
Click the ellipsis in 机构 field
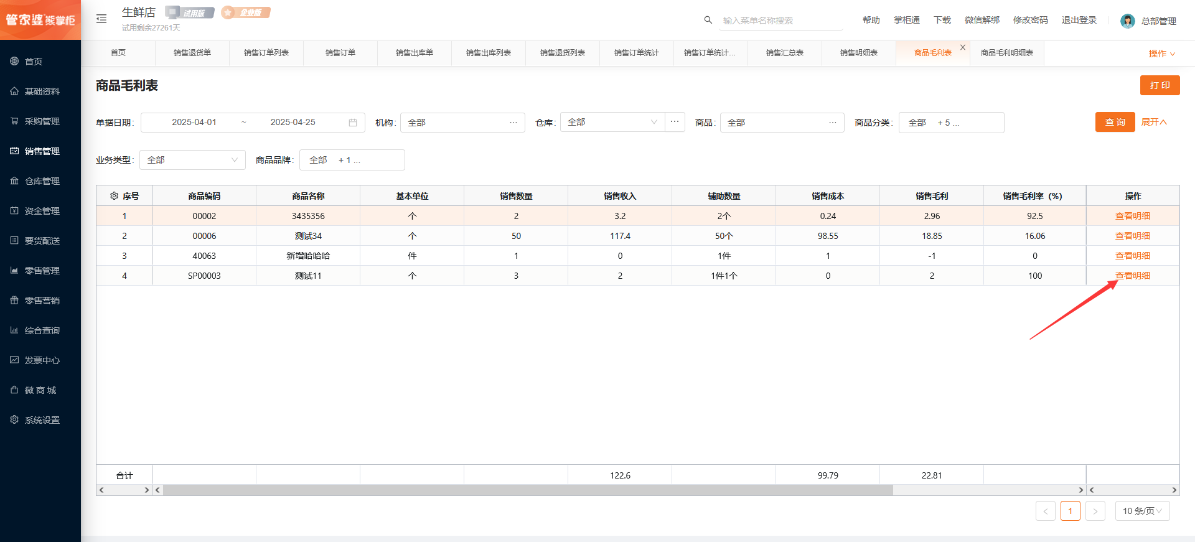click(513, 123)
